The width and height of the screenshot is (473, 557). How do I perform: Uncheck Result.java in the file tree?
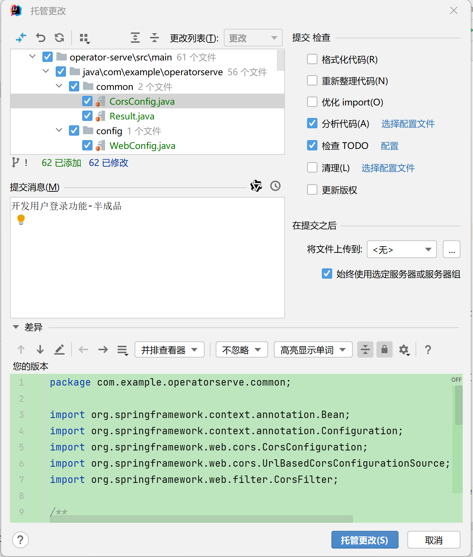87,116
